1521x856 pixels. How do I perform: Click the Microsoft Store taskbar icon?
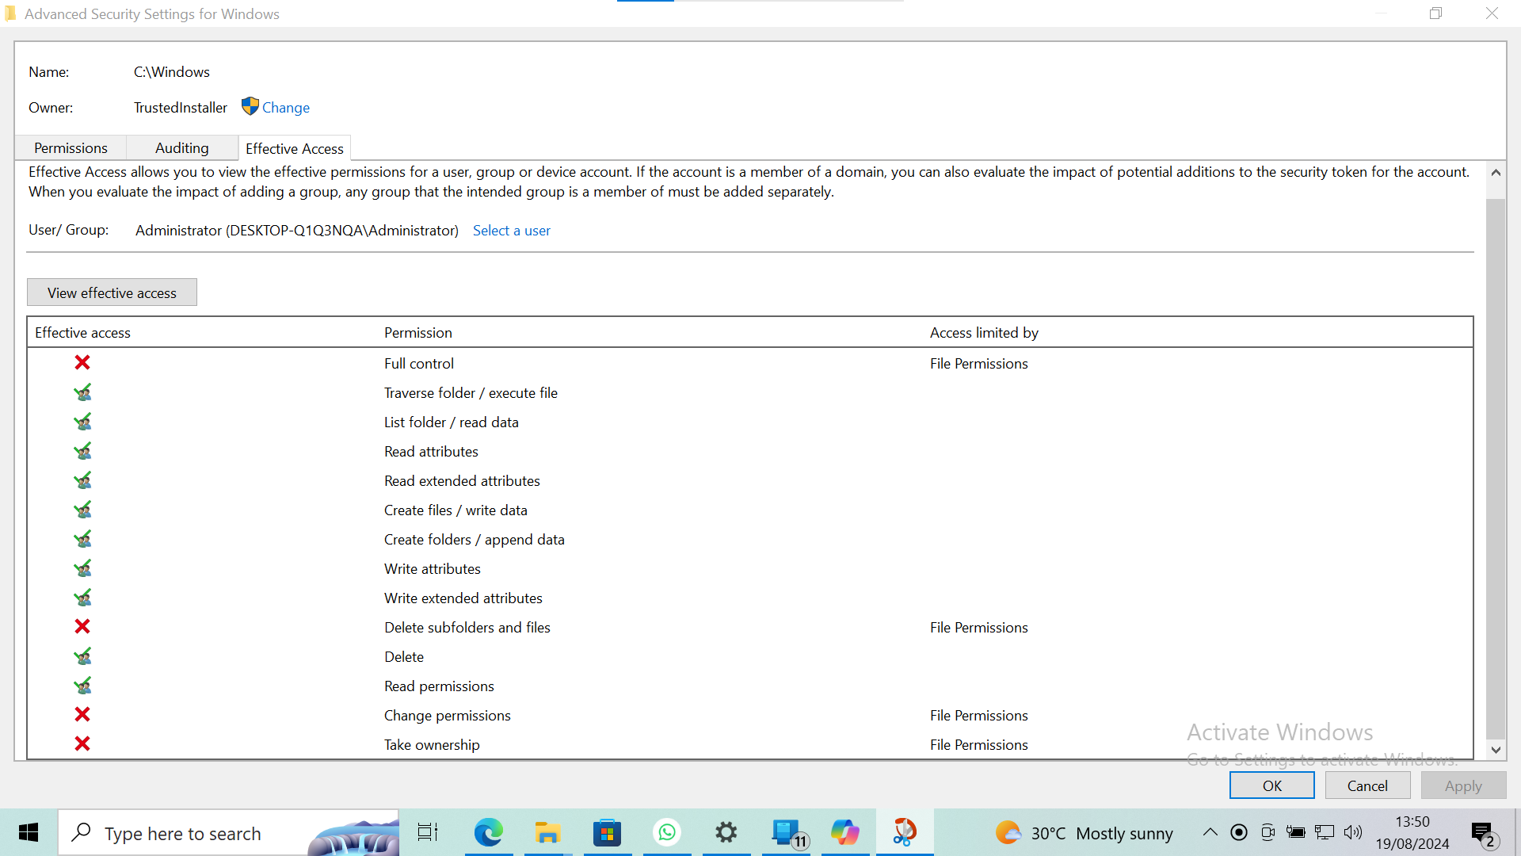pos(605,832)
